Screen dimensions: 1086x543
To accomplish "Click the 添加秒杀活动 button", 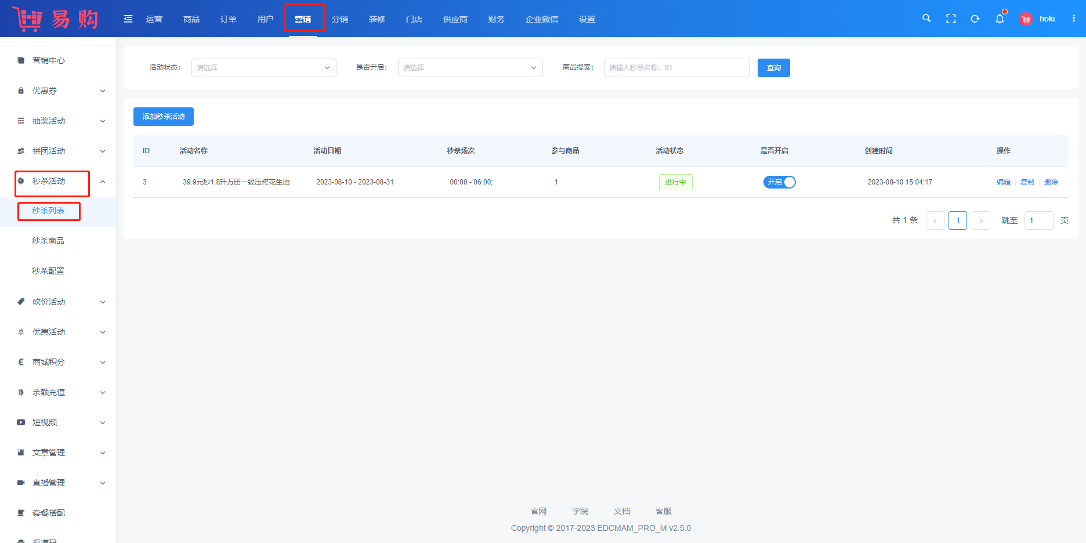I will pos(164,117).
